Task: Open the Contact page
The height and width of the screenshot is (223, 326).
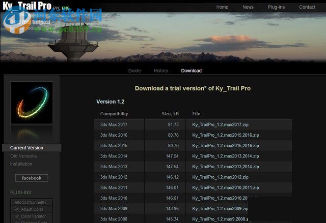Action: (x=307, y=7)
